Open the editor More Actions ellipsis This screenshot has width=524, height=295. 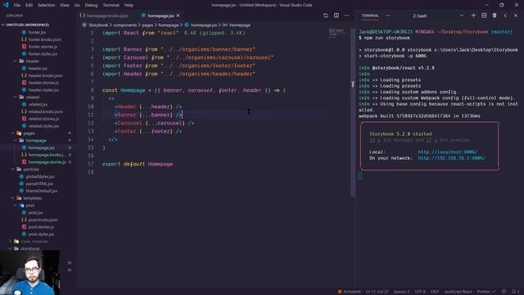coord(347,16)
